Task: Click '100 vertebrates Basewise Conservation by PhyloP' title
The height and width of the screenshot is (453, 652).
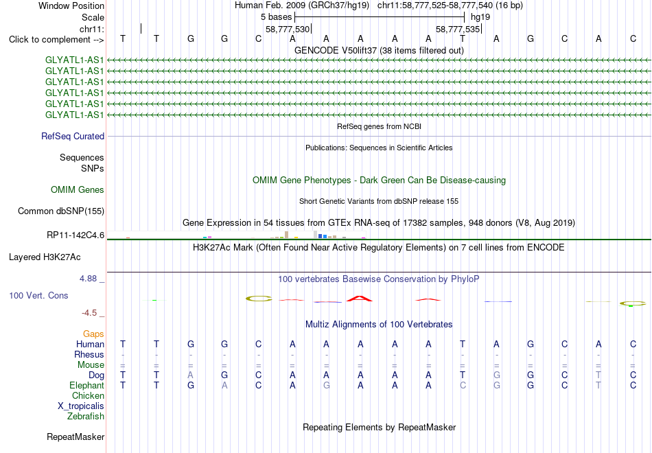Action: [x=379, y=279]
